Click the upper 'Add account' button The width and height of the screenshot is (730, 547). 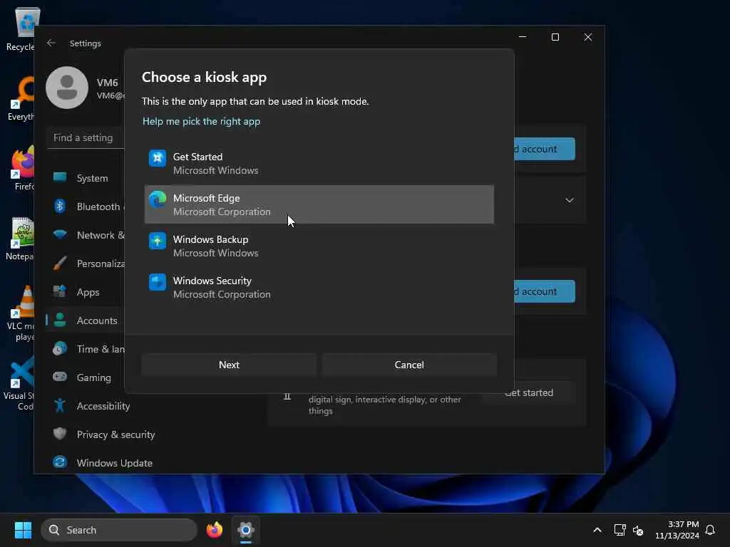[544, 149]
